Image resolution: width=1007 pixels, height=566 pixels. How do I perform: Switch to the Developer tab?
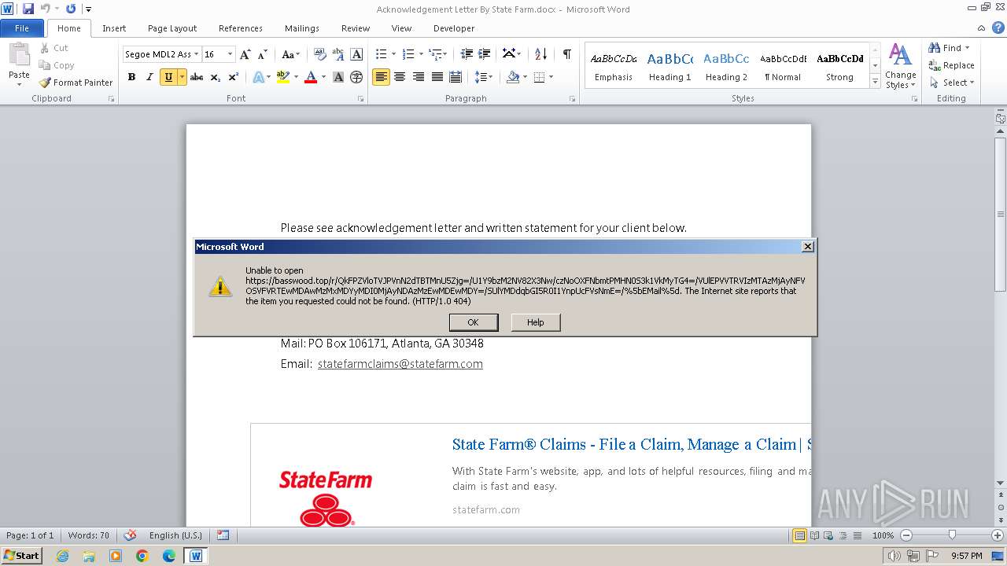click(x=454, y=28)
